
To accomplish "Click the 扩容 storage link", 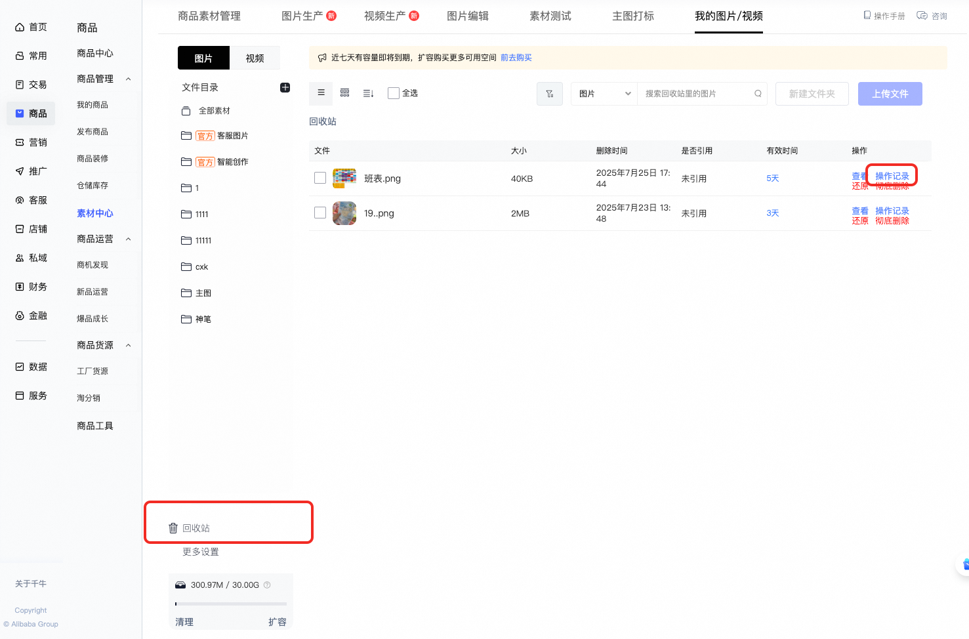I will (x=278, y=622).
